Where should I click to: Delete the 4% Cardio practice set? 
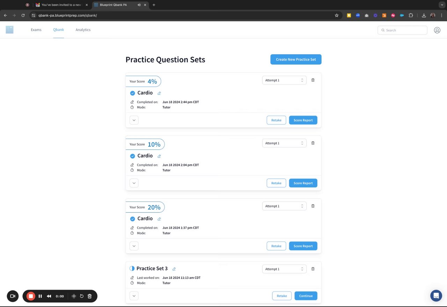pyautogui.click(x=313, y=80)
